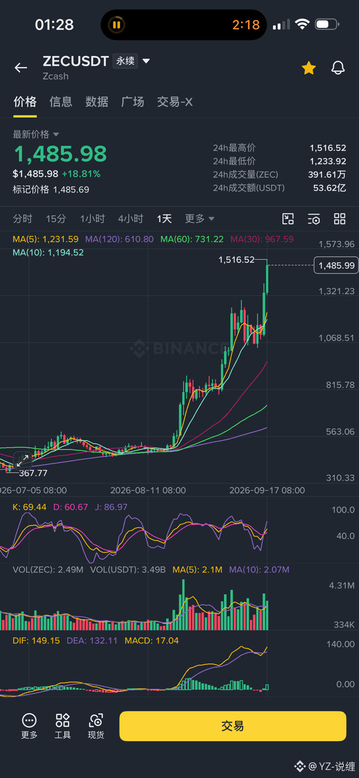Open chart indicator settings icon

click(314, 219)
